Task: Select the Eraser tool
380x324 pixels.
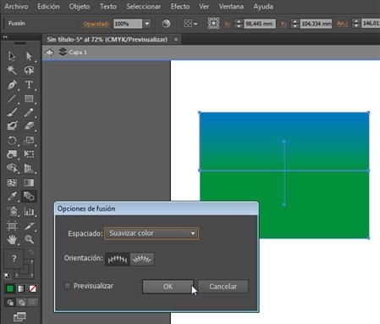Action: 29,126
